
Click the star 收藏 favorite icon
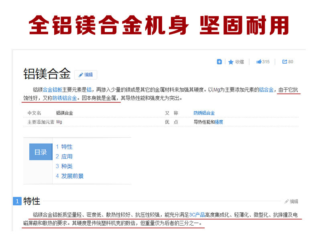231,62
